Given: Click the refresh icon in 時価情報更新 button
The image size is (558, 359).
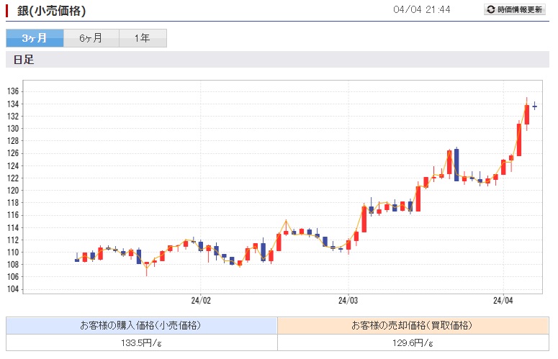Looking at the screenshot, I should pos(491,9).
